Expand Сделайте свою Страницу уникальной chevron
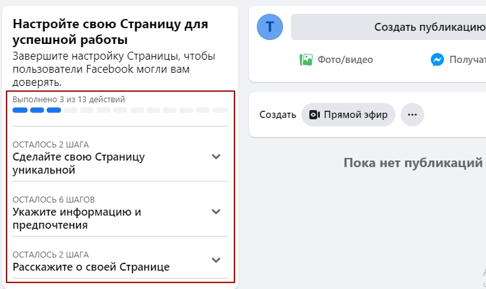Viewport: 486px width, 289px height. click(x=216, y=157)
